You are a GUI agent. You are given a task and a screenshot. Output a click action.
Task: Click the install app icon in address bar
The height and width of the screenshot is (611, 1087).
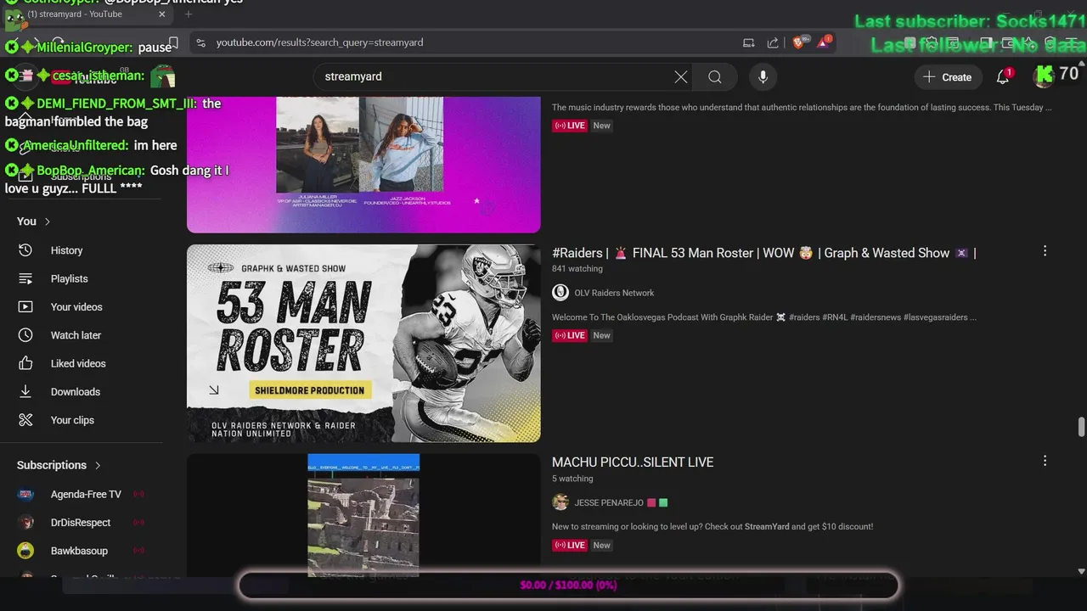749,42
